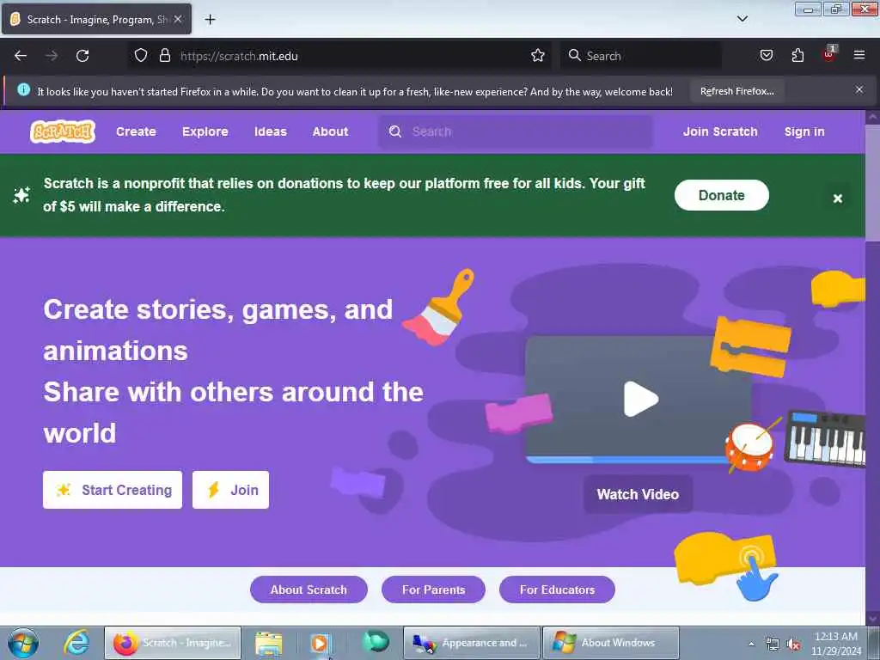Open the taskbar clock and date
880x660 pixels.
pos(836,644)
